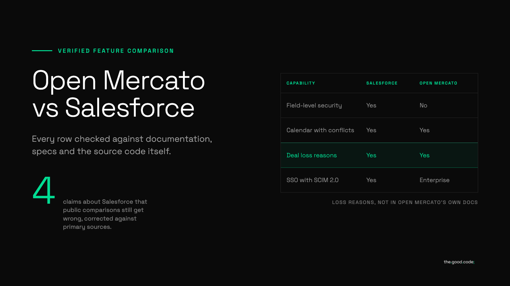The width and height of the screenshot is (510, 286).
Task: Click the OPEN MERCATO column header
Action: (438, 83)
